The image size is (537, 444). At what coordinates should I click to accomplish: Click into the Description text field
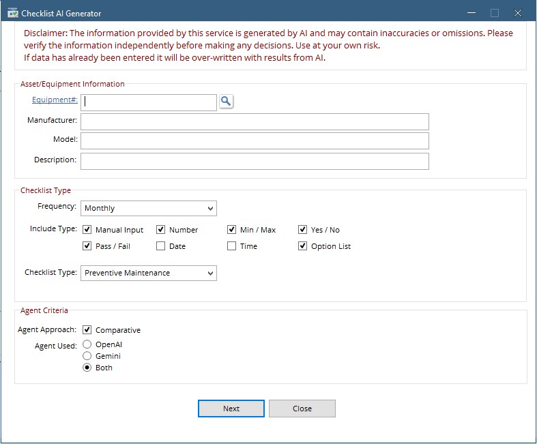255,161
